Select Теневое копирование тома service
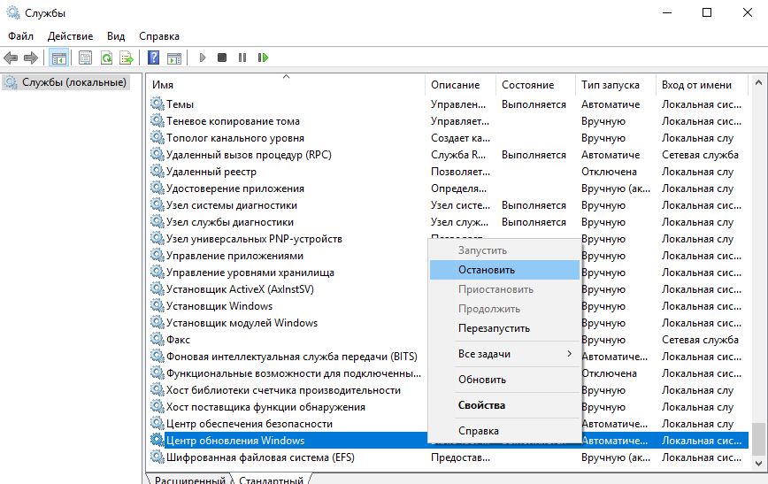The width and height of the screenshot is (768, 484). [233, 121]
